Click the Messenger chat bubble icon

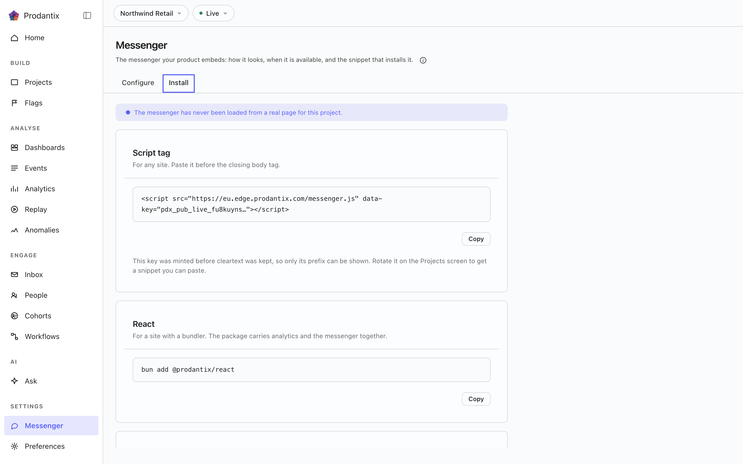[14, 426]
